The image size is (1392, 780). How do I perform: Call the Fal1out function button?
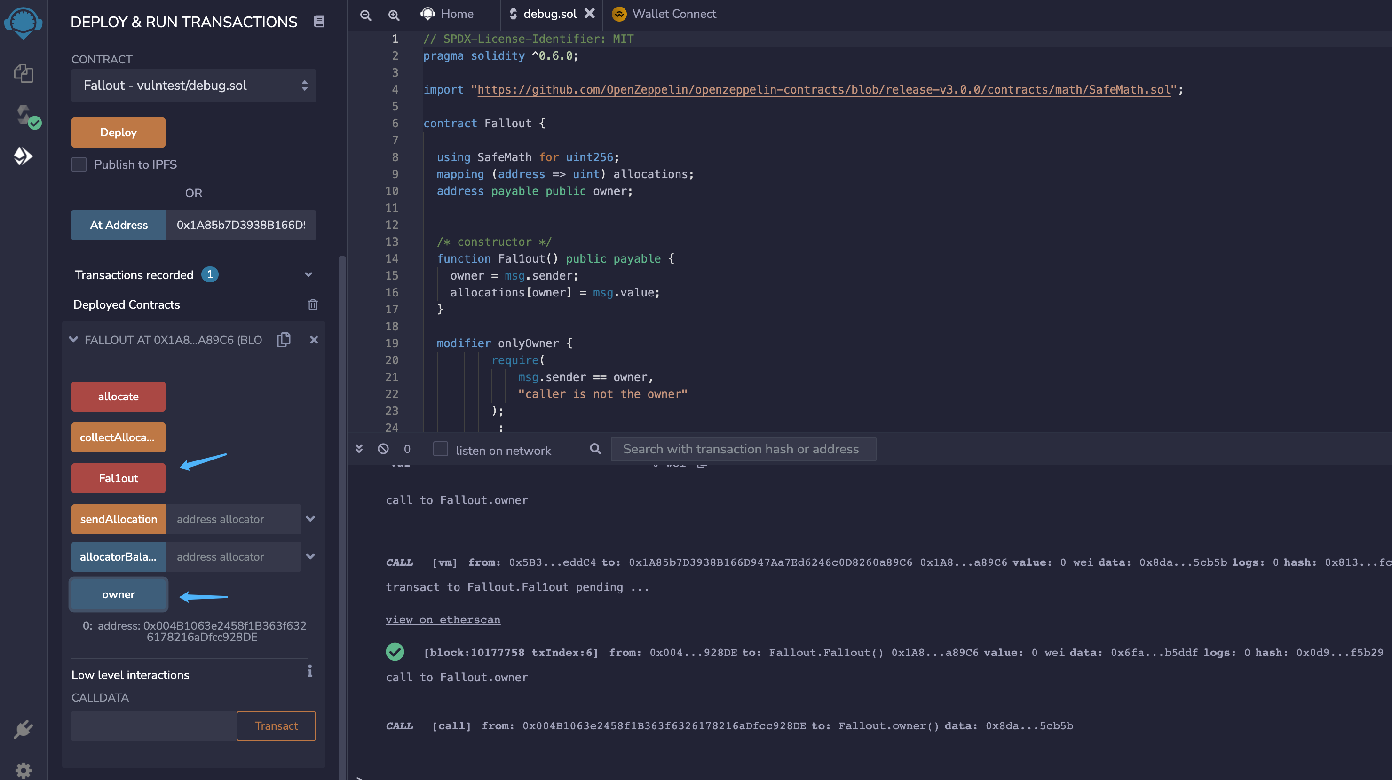pos(119,478)
